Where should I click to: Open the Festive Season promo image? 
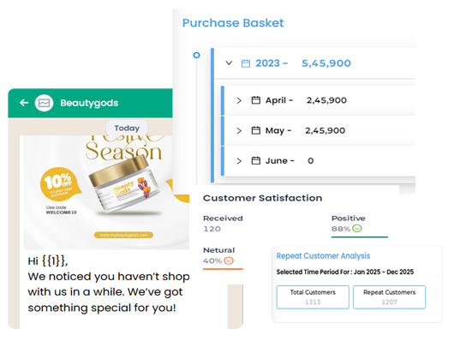106,193
